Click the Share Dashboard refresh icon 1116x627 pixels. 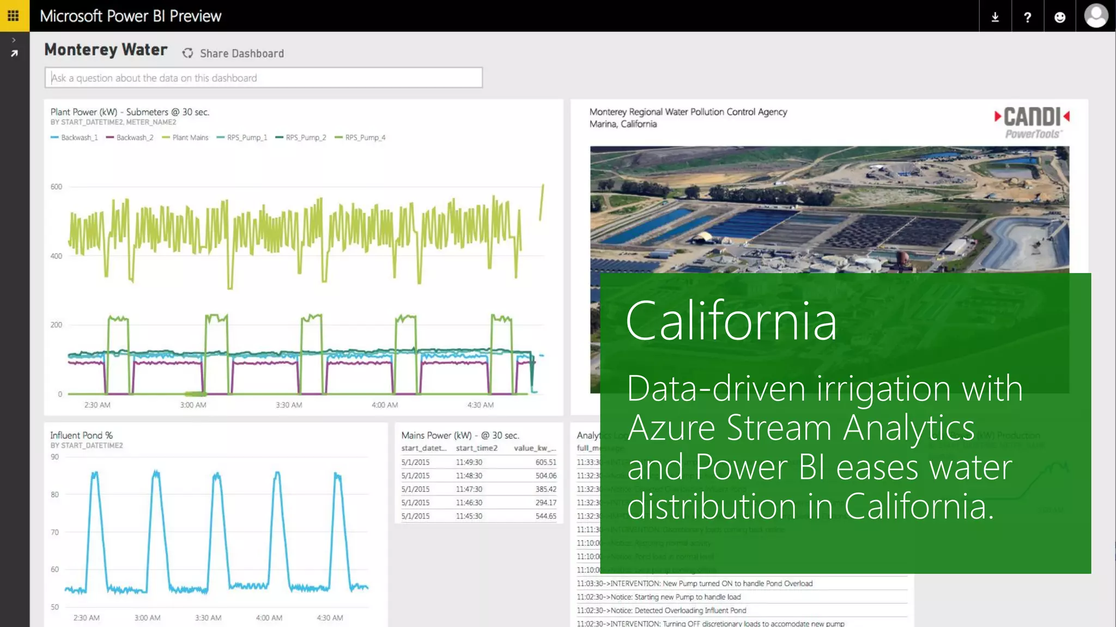coord(188,53)
